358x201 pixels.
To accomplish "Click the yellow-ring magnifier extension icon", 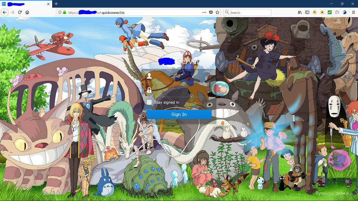I will (315, 12).
